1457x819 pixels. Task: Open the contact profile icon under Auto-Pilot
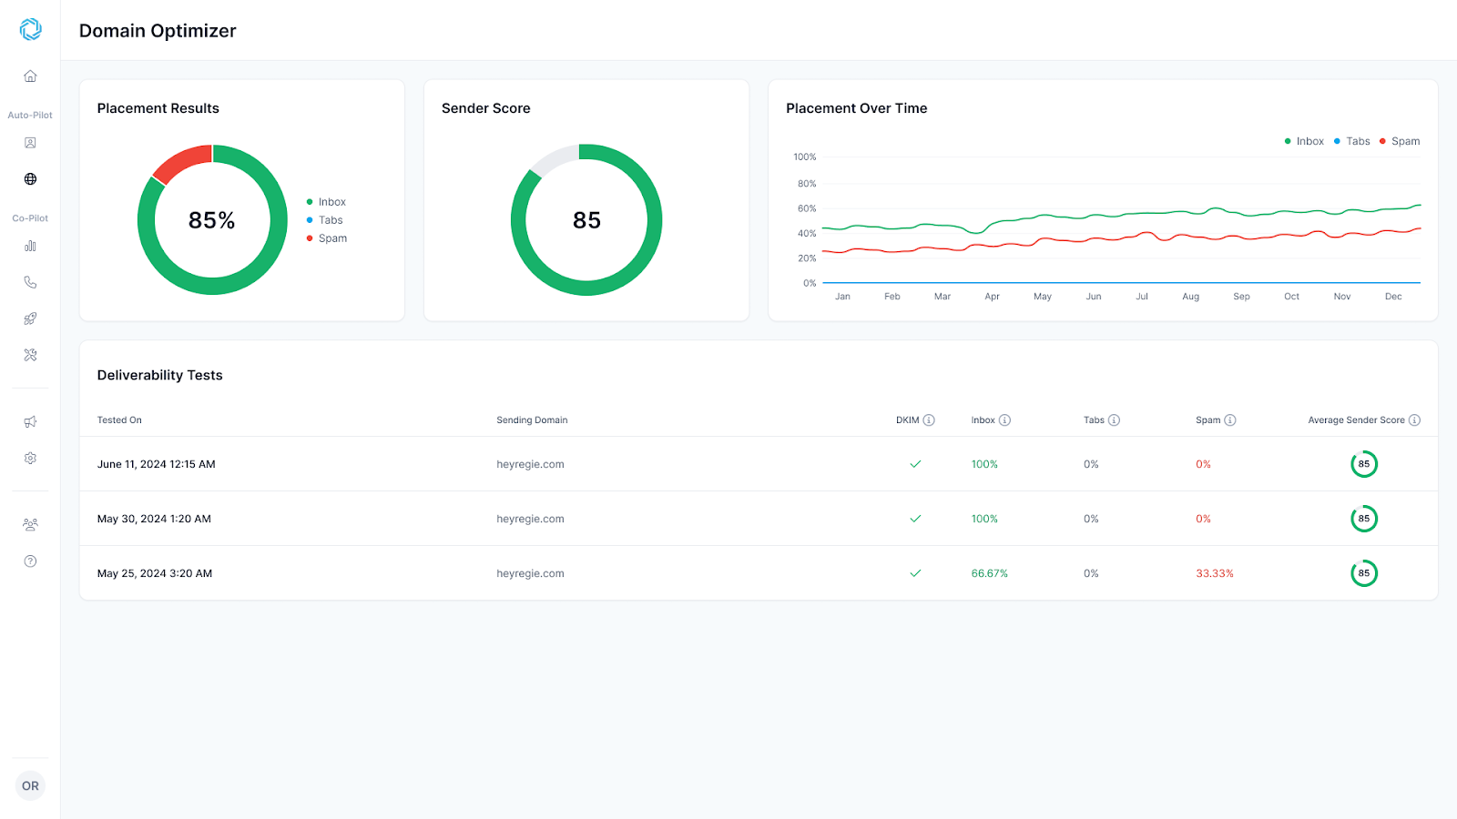30,143
